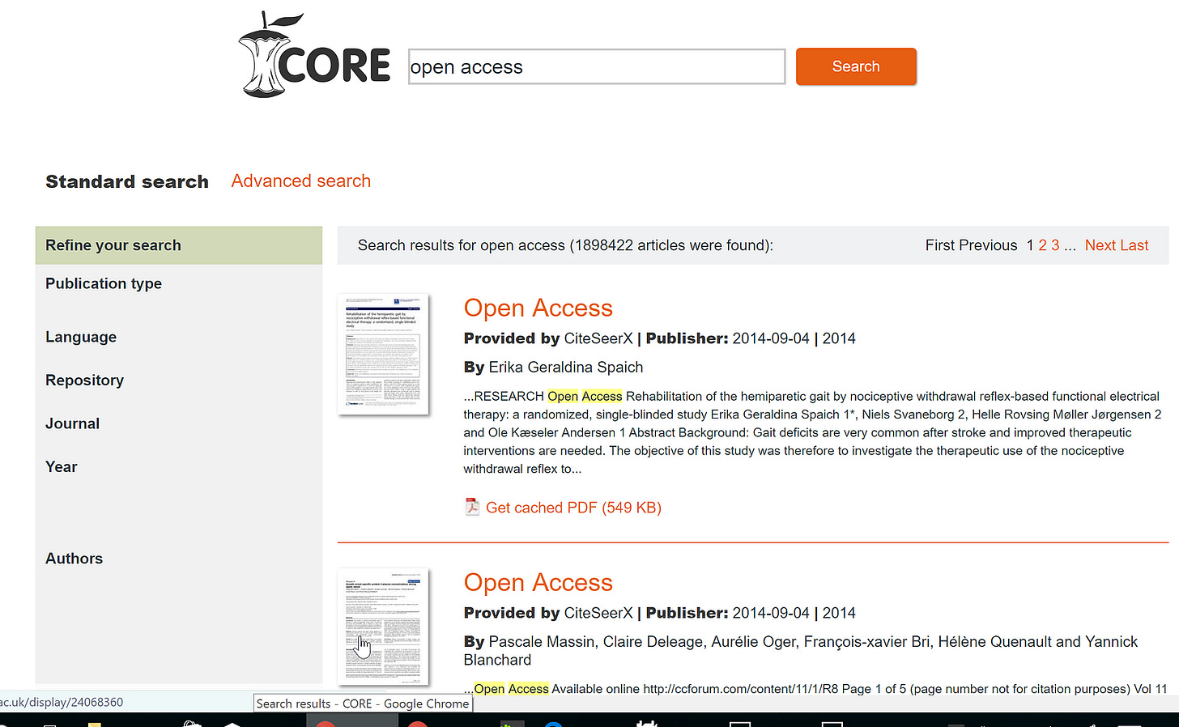Click CiteSeerX provider in the second result
Viewport: 1179px width, 727px height.
tap(598, 613)
